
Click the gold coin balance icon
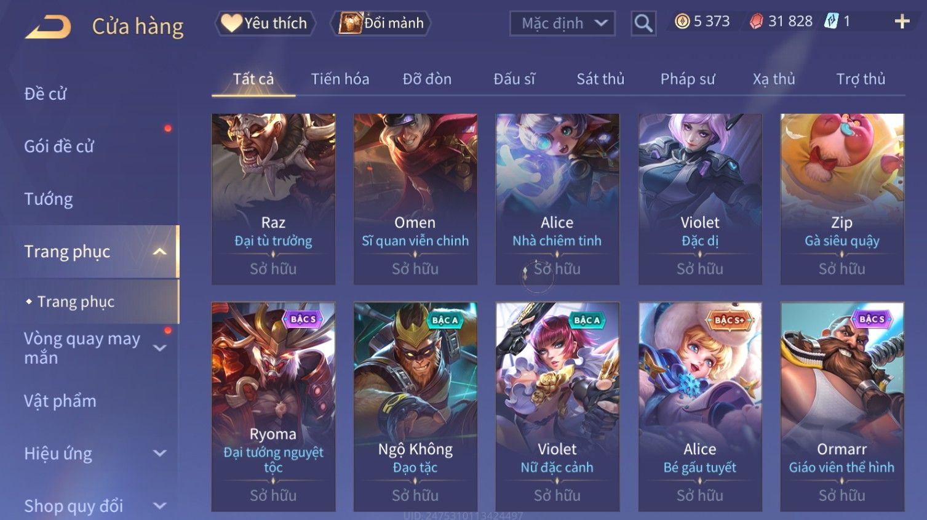pos(682,22)
